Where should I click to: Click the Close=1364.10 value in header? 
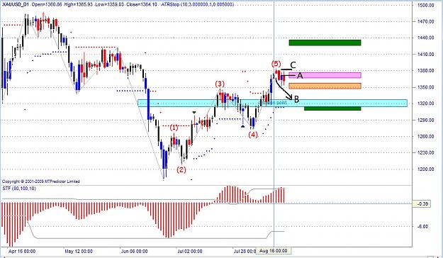[x=142, y=4]
